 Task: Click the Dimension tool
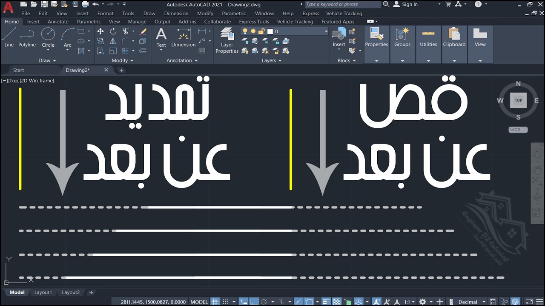point(184,37)
